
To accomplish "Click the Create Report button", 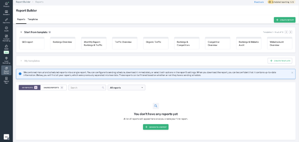I will click(285, 20).
